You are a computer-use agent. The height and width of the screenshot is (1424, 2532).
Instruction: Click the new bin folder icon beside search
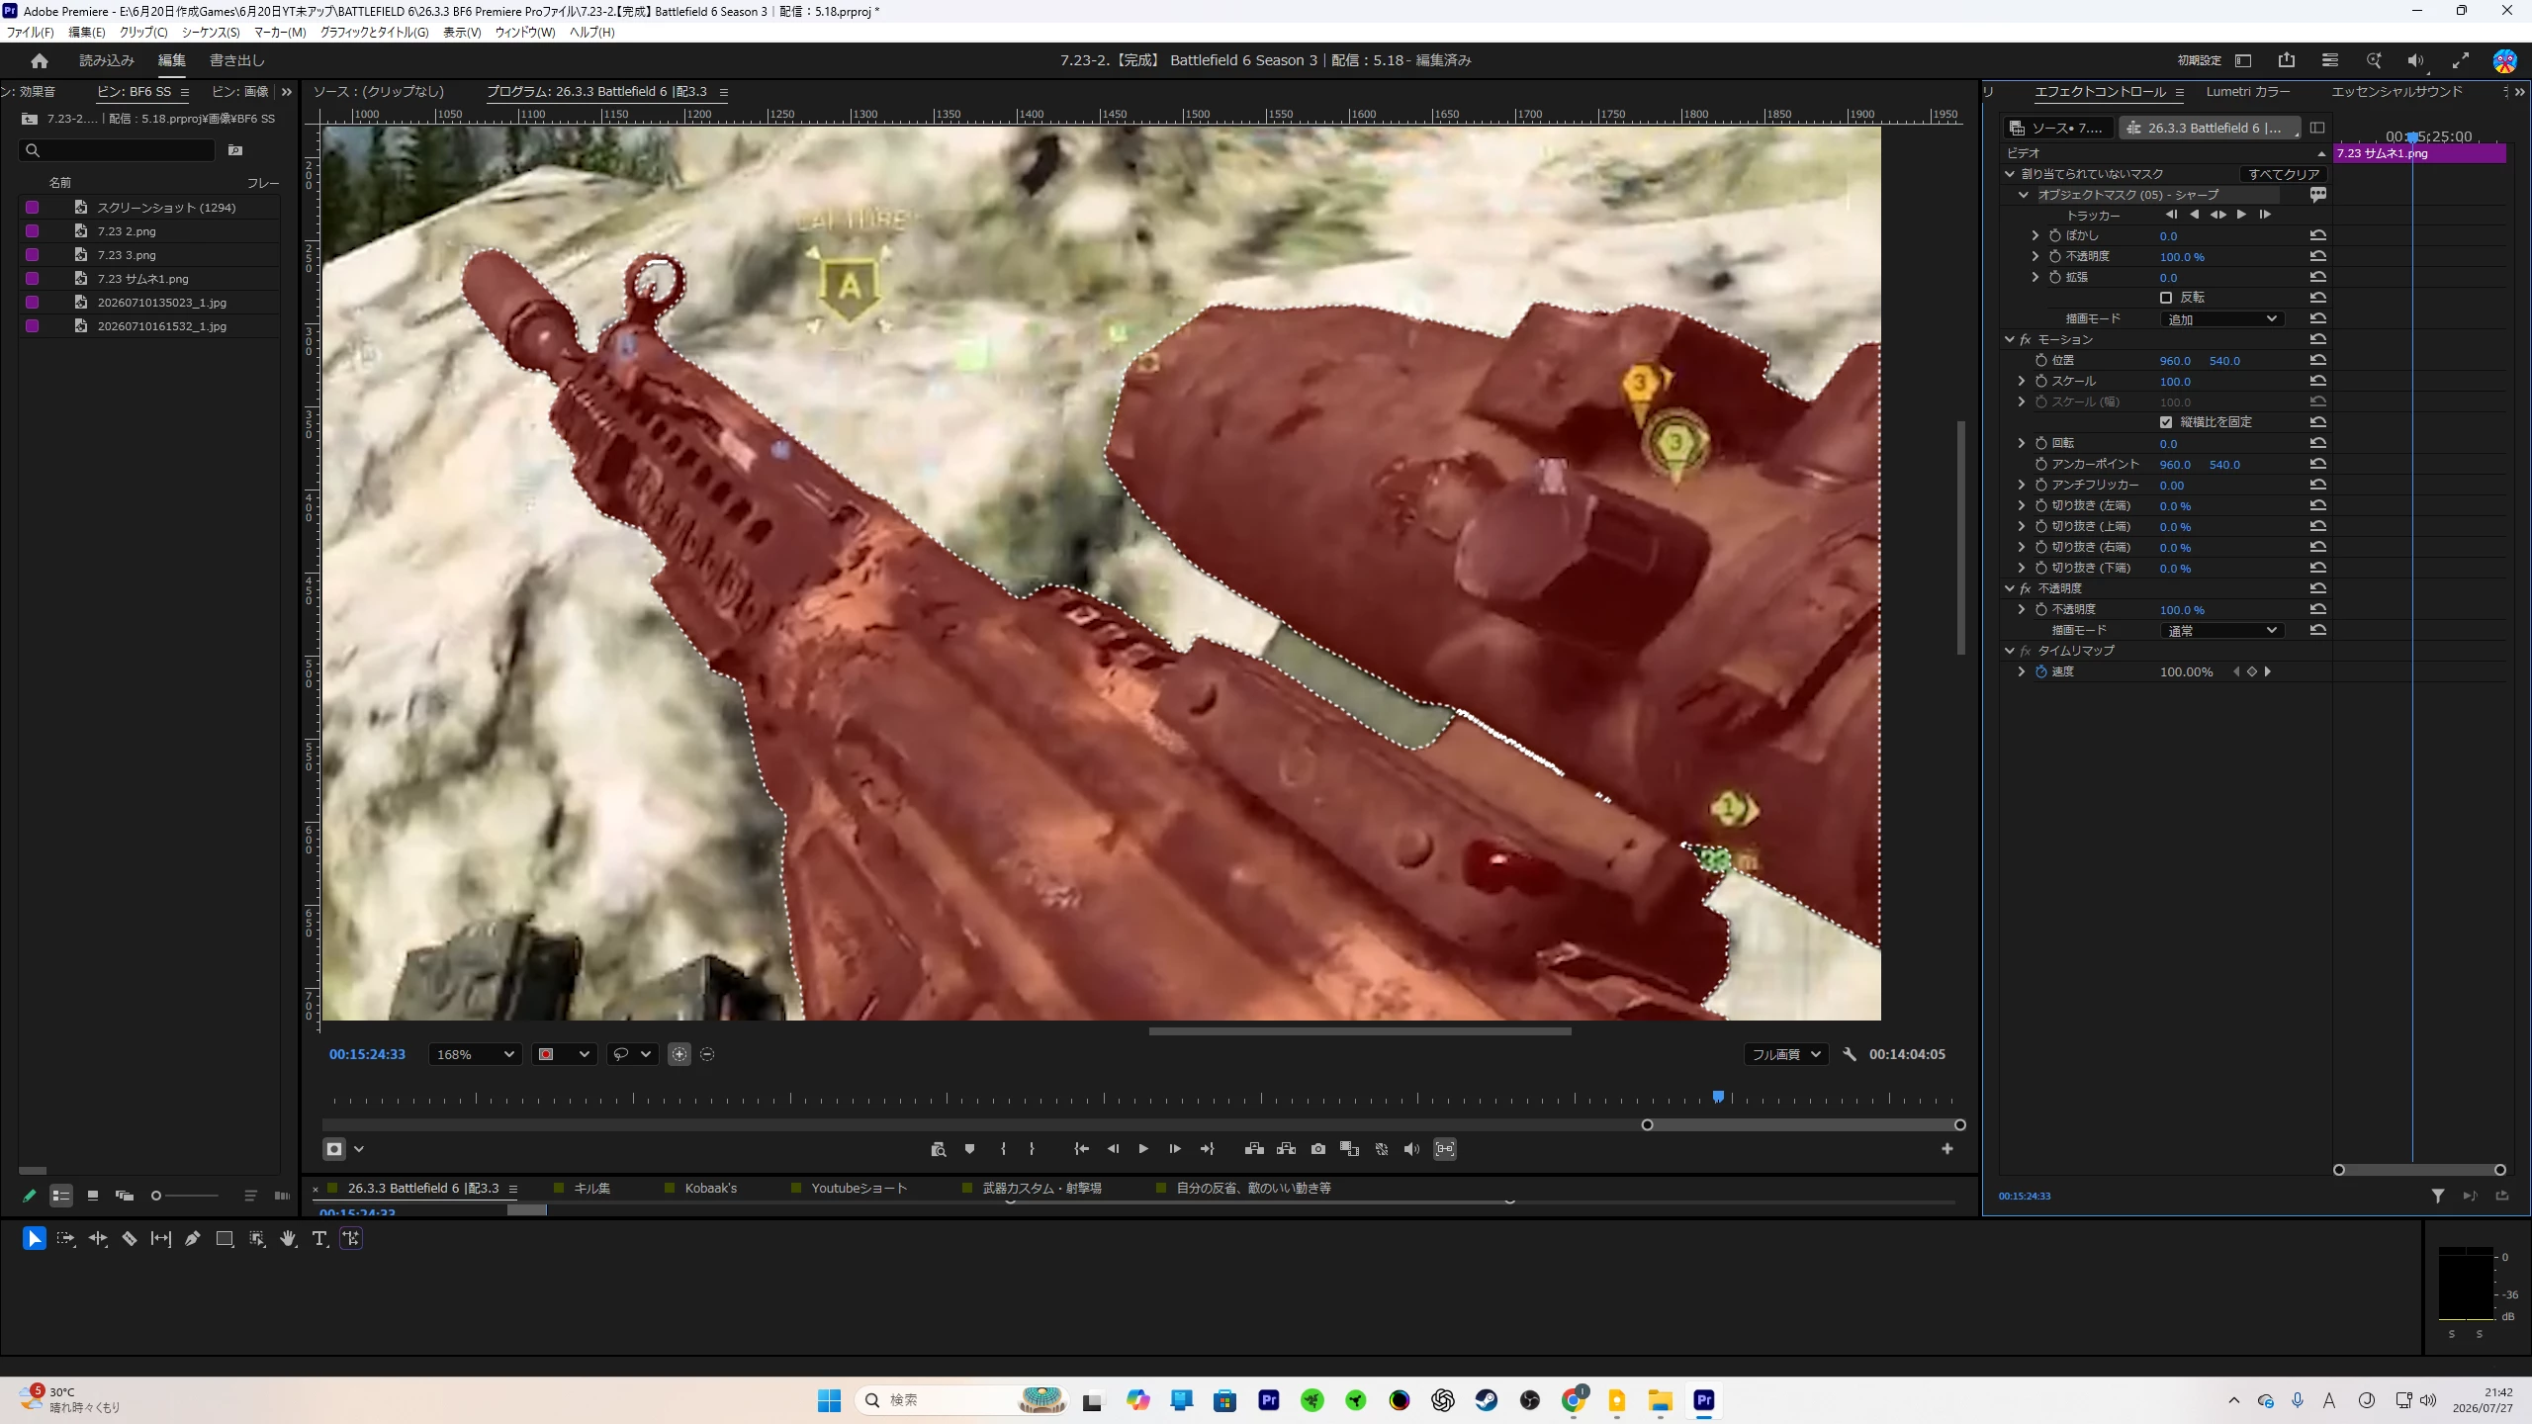pos(235,150)
